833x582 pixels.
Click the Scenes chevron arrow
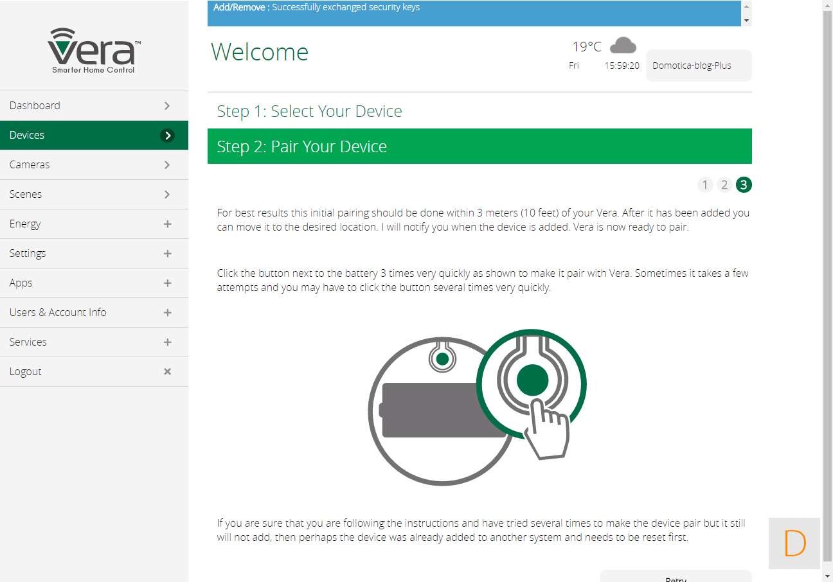[x=167, y=194]
